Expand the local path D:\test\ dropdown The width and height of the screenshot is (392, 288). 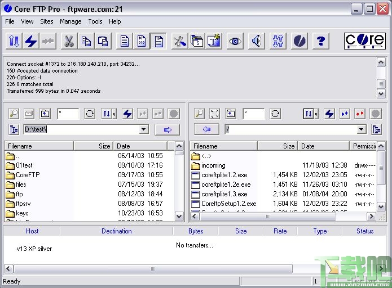pyautogui.click(x=144, y=130)
